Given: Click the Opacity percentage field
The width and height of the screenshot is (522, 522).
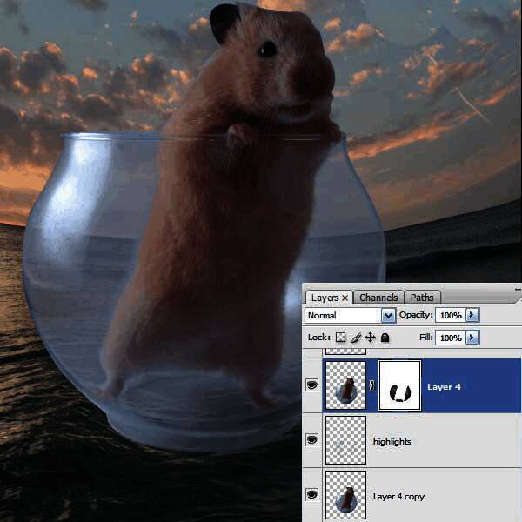Looking at the screenshot, I should click(x=450, y=315).
